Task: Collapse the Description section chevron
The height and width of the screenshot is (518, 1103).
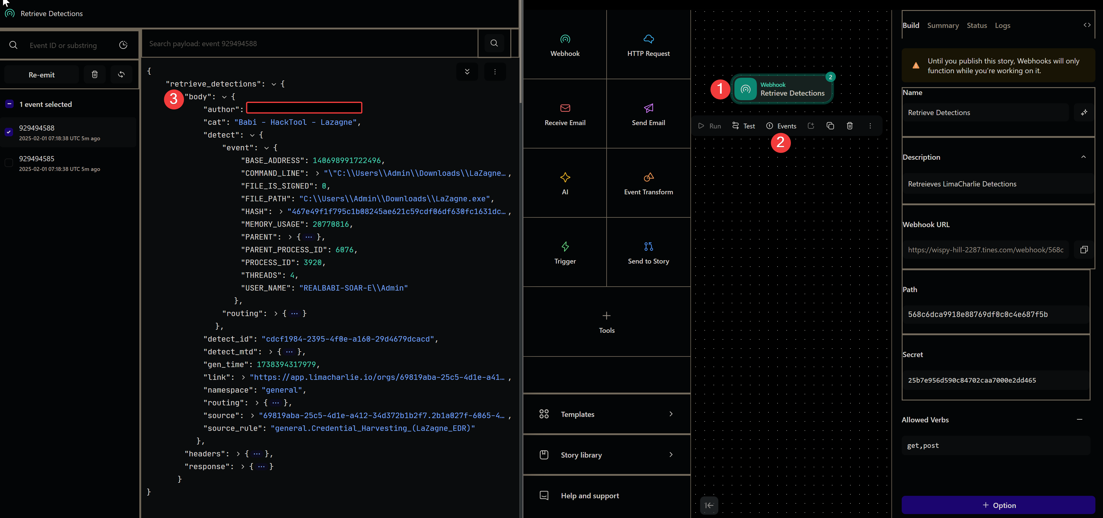Action: (x=1083, y=157)
